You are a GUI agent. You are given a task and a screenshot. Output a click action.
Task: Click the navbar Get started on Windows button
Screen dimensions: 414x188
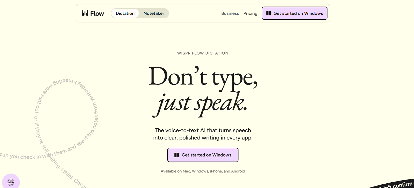coord(294,13)
